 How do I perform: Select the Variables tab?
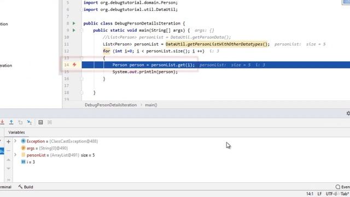point(16,132)
